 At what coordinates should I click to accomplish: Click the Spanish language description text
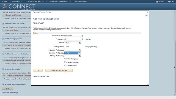tap(88, 39)
